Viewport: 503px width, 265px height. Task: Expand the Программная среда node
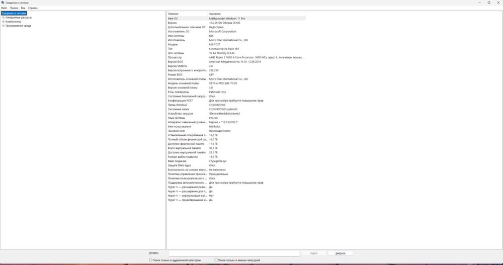click(x=3, y=26)
